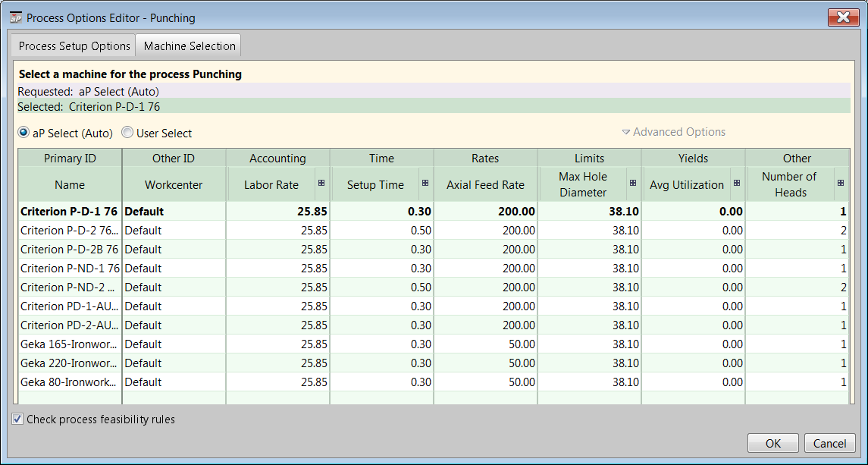This screenshot has height=465, width=868.
Task: Select the Criterion P-ND-1 76 machine row
Action: click(x=434, y=268)
